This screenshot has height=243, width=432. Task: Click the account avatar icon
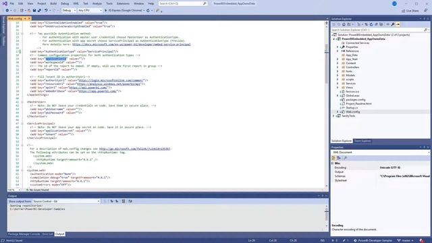point(394,3)
